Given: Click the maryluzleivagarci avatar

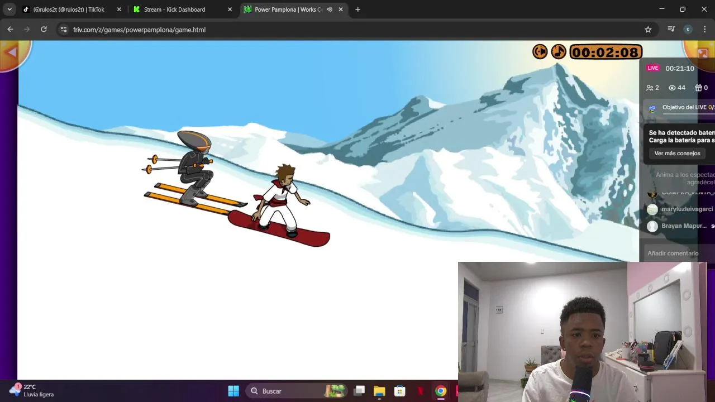Looking at the screenshot, I should [652, 209].
